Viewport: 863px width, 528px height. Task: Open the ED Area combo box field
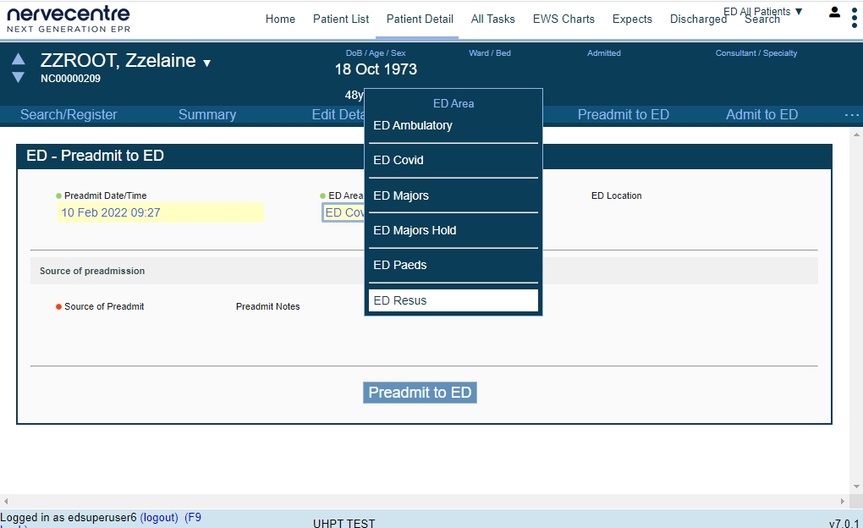pyautogui.click(x=344, y=212)
